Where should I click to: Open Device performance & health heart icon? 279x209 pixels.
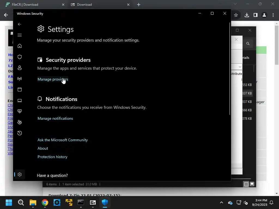(20, 111)
